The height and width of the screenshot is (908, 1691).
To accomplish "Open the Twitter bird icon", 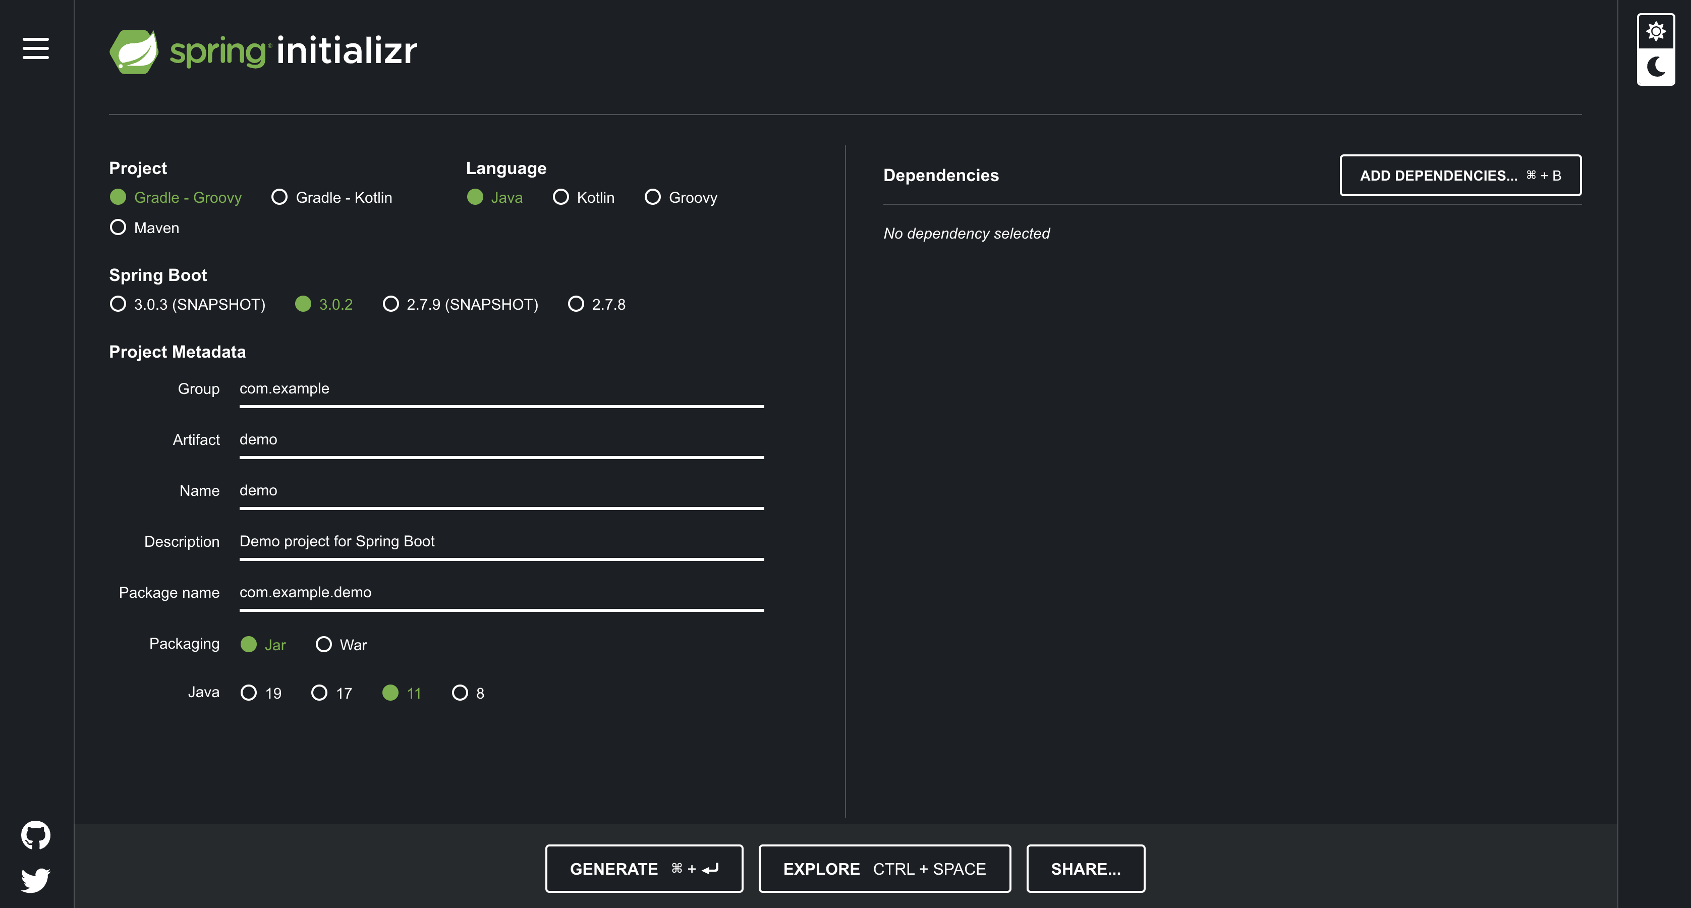I will pyautogui.click(x=35, y=880).
